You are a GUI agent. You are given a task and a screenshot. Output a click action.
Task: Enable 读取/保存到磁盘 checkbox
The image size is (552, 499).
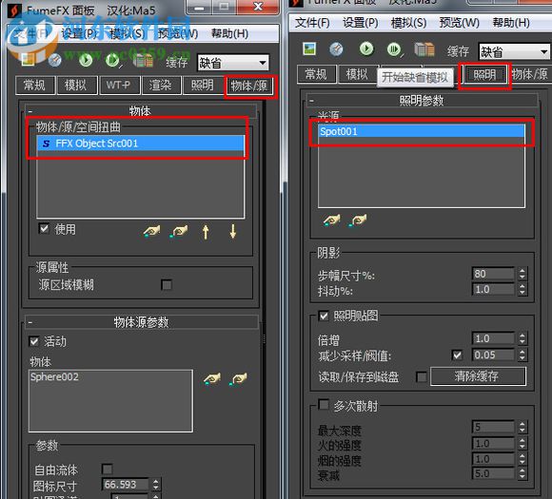coord(422,376)
